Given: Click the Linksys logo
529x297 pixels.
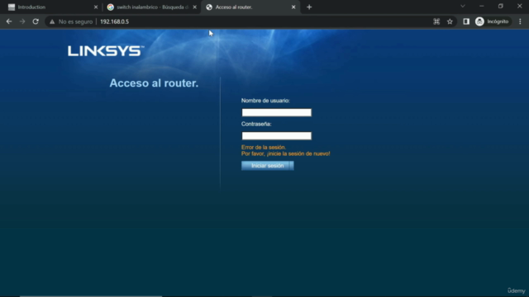Looking at the screenshot, I should pos(106,51).
